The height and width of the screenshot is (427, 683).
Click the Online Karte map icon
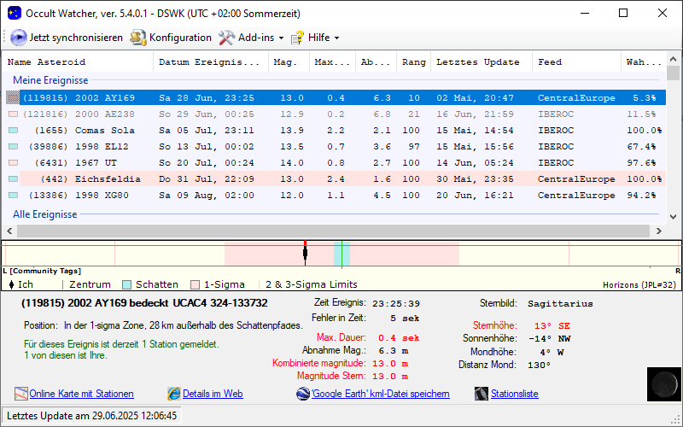[21, 394]
